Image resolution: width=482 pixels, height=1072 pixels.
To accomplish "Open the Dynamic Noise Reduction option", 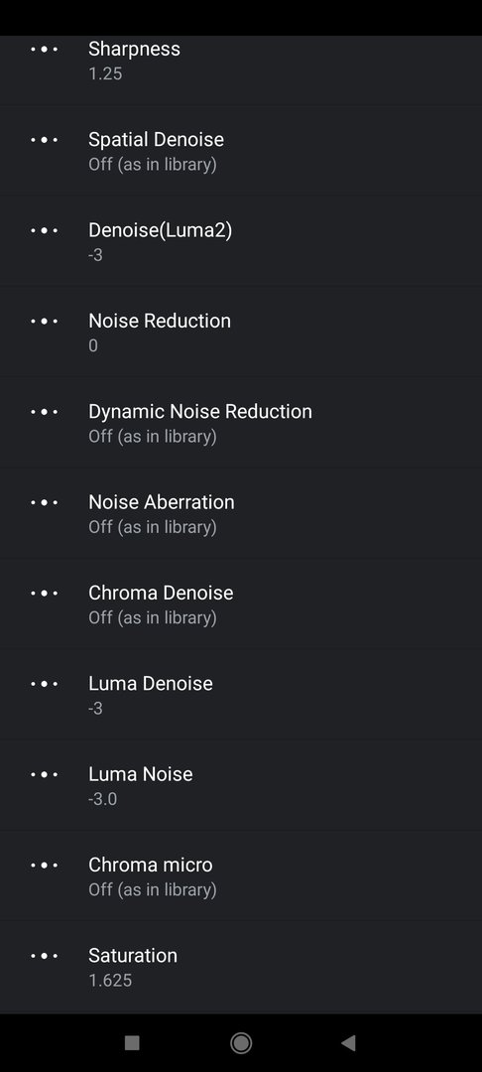I will [241, 423].
